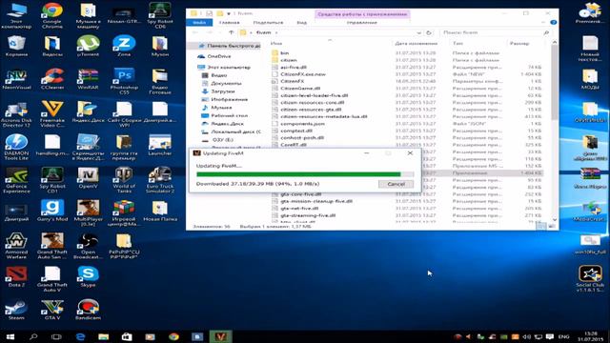The width and height of the screenshot is (610, 343).
Task: Open the Windows Start menu
Action: [10, 336]
